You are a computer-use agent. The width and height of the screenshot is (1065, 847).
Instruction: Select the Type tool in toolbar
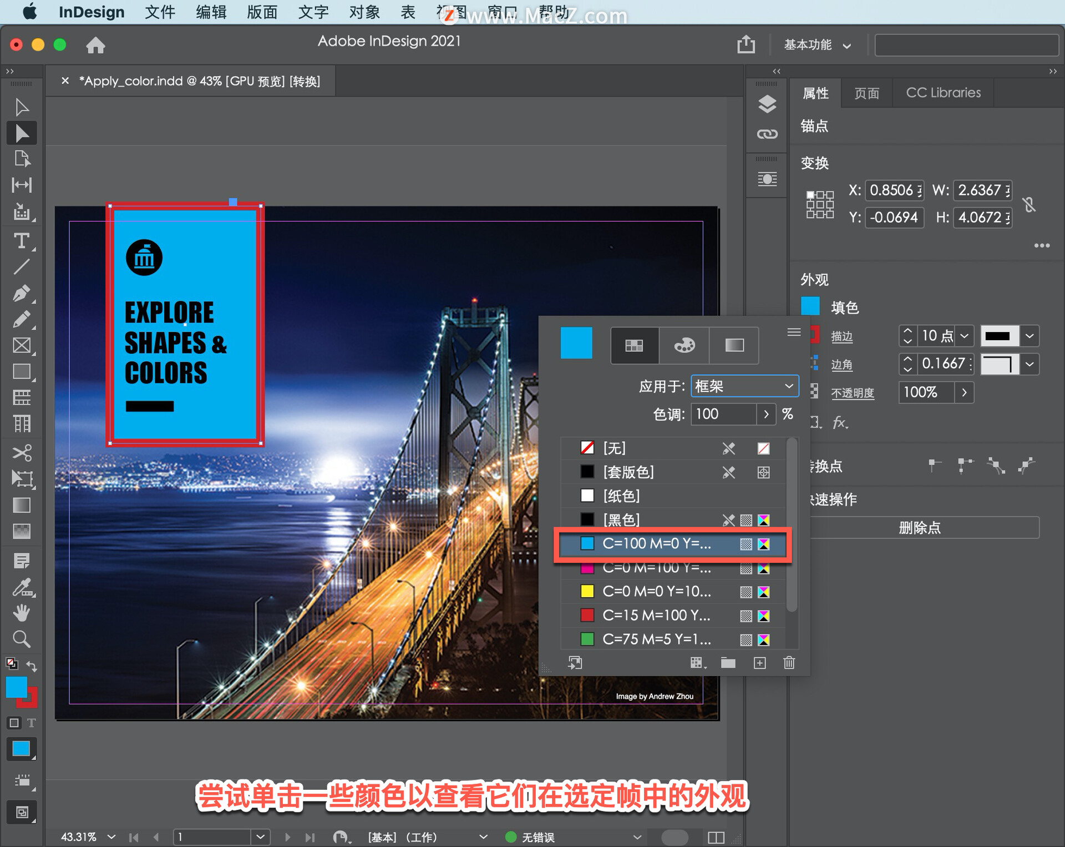[22, 241]
